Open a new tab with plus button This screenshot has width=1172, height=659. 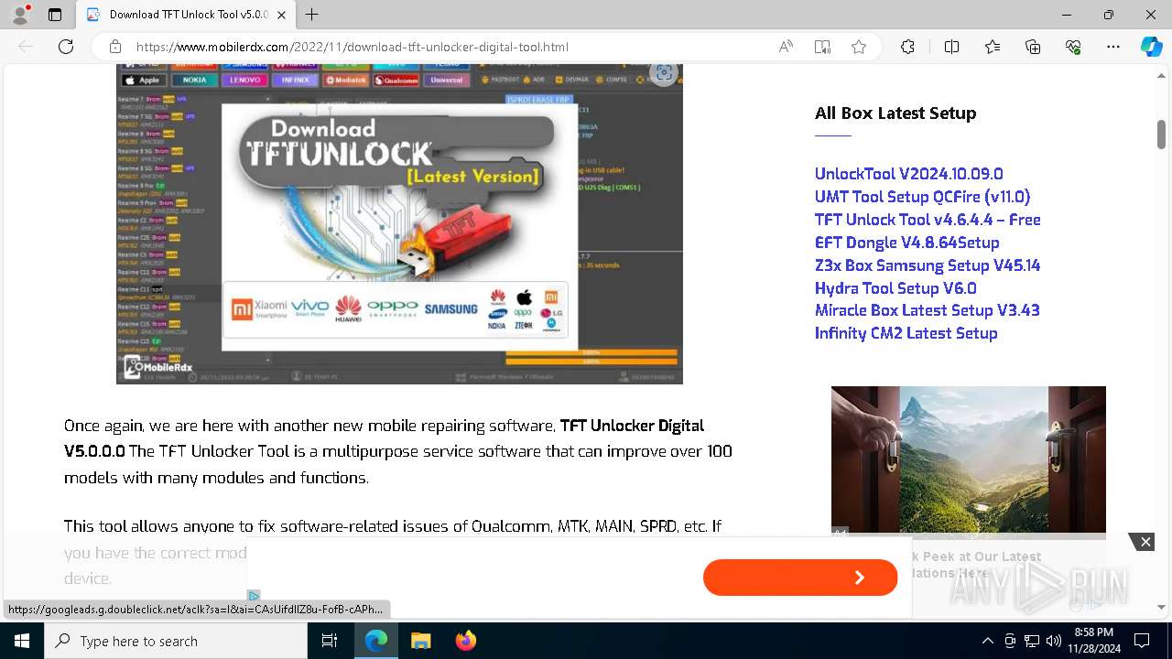312,15
